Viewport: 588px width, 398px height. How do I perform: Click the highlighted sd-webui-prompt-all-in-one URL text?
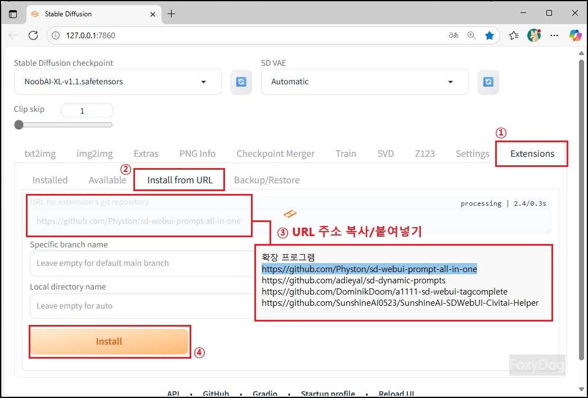pos(369,269)
